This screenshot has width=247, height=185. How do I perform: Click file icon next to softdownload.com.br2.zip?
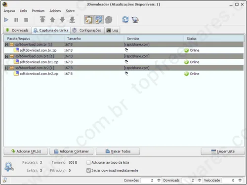tap(16, 74)
